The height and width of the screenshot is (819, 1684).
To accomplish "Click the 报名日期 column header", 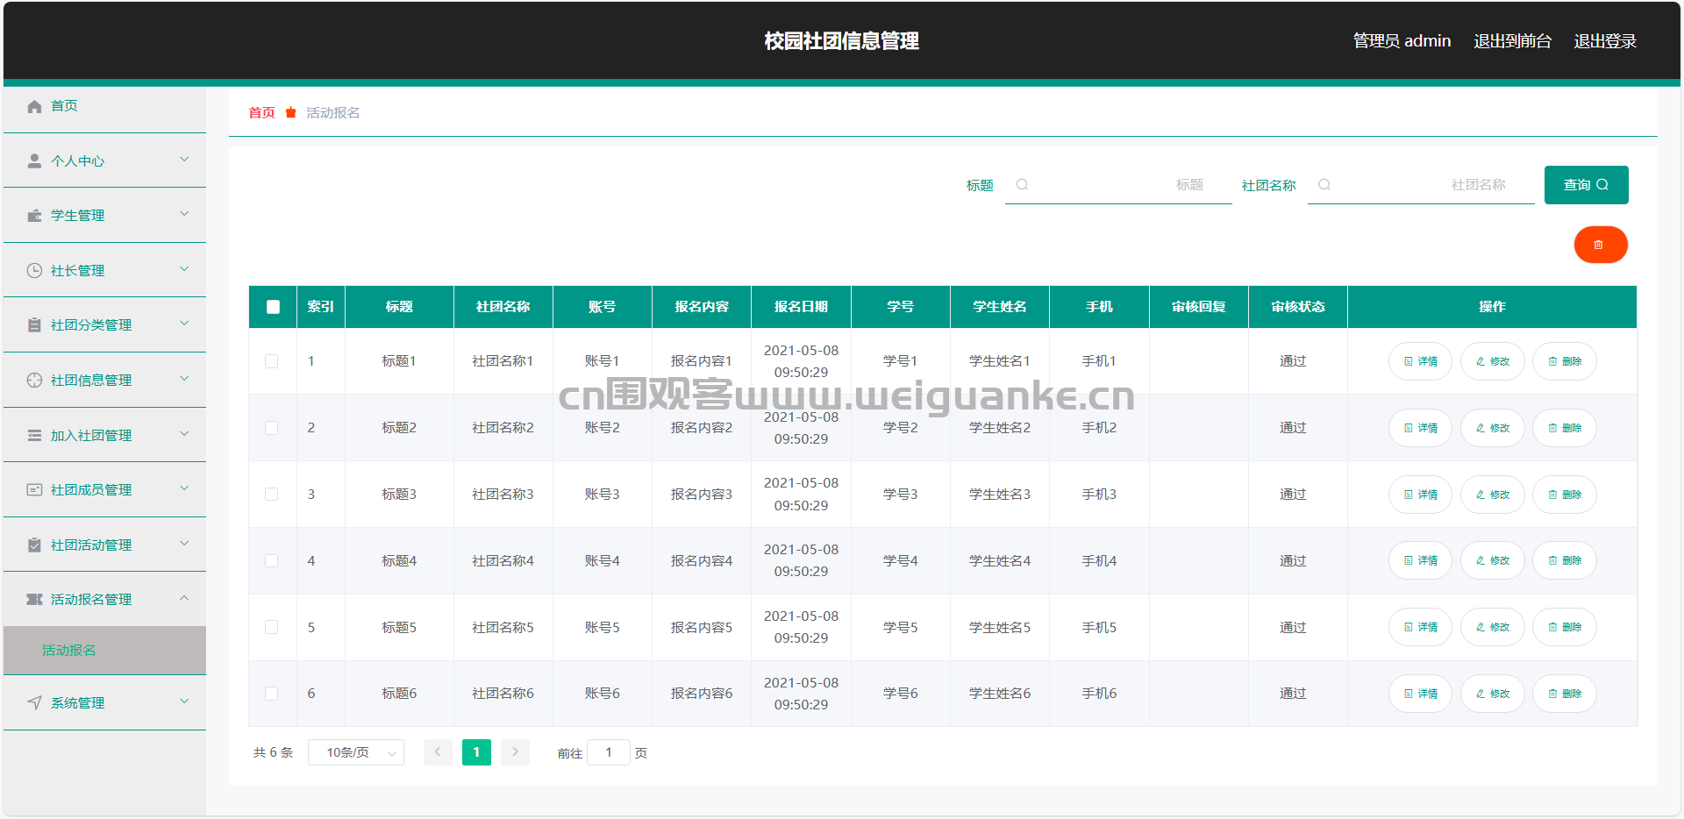I will (801, 307).
